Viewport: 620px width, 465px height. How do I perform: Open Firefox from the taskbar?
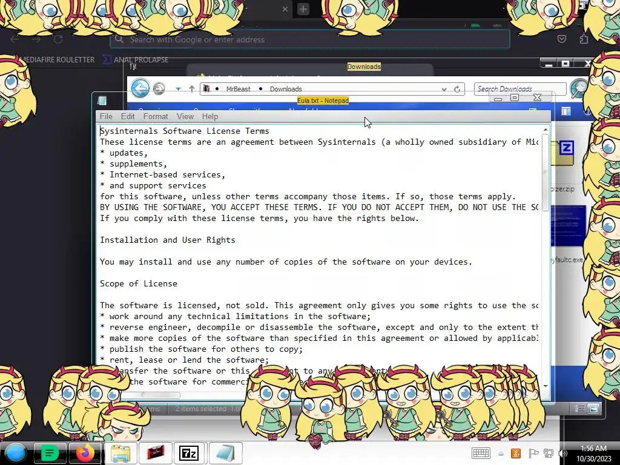click(x=85, y=453)
